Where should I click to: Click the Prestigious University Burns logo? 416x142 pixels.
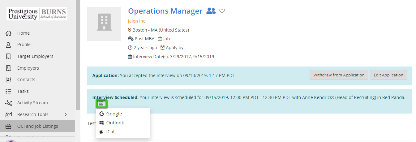37,14
